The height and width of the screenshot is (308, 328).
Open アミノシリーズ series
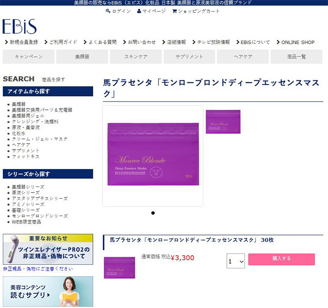[28, 204]
